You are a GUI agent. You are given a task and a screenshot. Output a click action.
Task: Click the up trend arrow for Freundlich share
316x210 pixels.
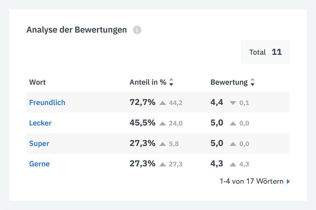pos(163,103)
